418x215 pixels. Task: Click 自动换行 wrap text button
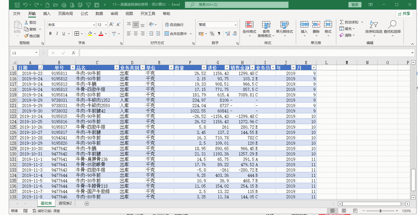coord(174,25)
